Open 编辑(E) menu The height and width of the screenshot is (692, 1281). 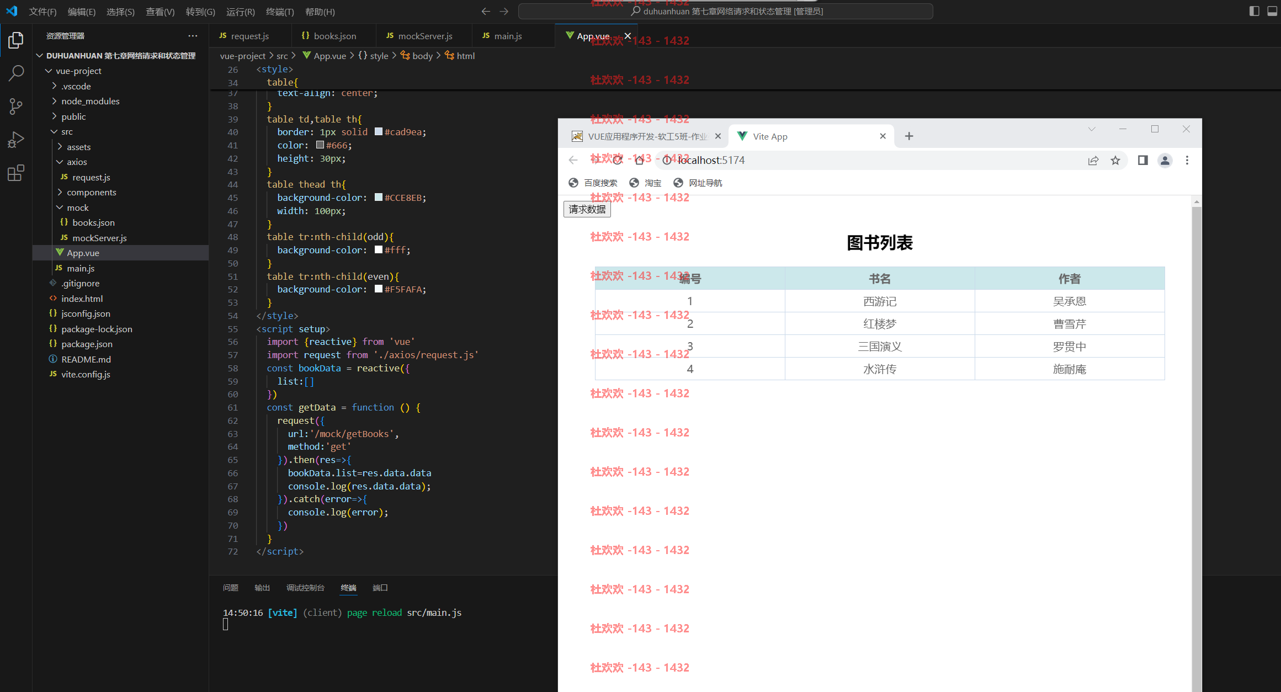pyautogui.click(x=81, y=12)
